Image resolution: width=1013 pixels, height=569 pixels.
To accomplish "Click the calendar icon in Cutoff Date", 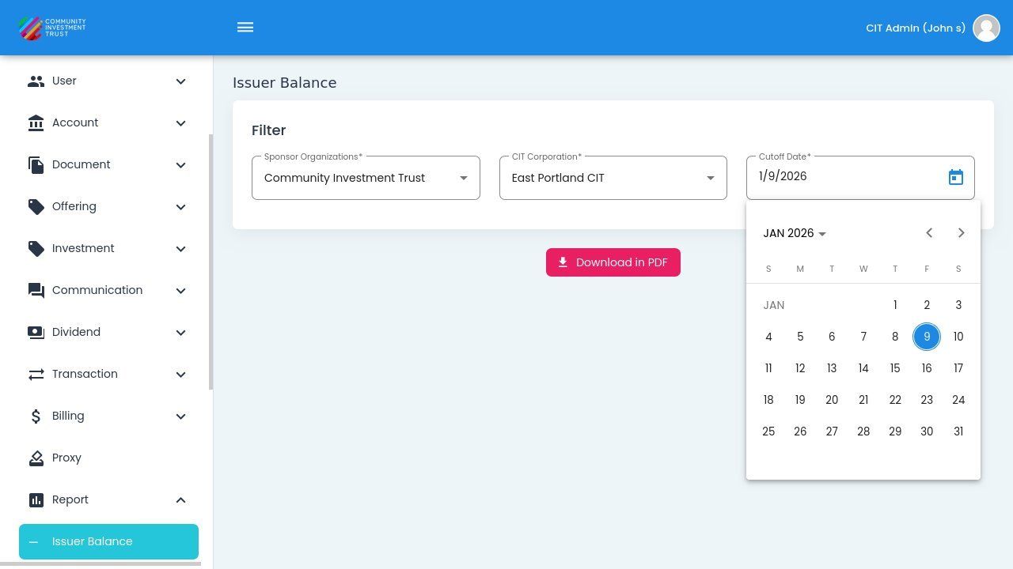I will click(x=955, y=178).
